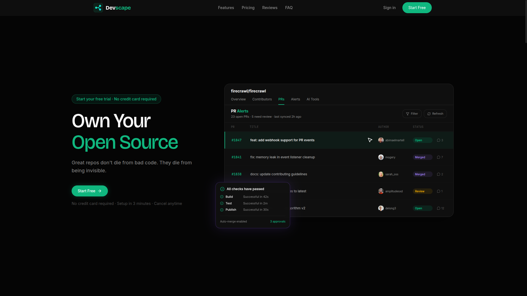The image size is (527, 296).
Task: Click the Merged badge on PR #1841
Action: pyautogui.click(x=423, y=157)
